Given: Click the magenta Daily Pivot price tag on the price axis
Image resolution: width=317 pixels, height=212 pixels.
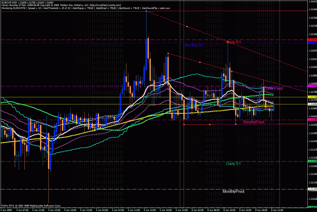Looking at the screenshot, I should pos(312,86).
